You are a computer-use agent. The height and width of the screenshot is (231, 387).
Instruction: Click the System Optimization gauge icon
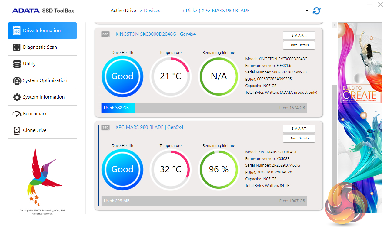click(x=17, y=80)
